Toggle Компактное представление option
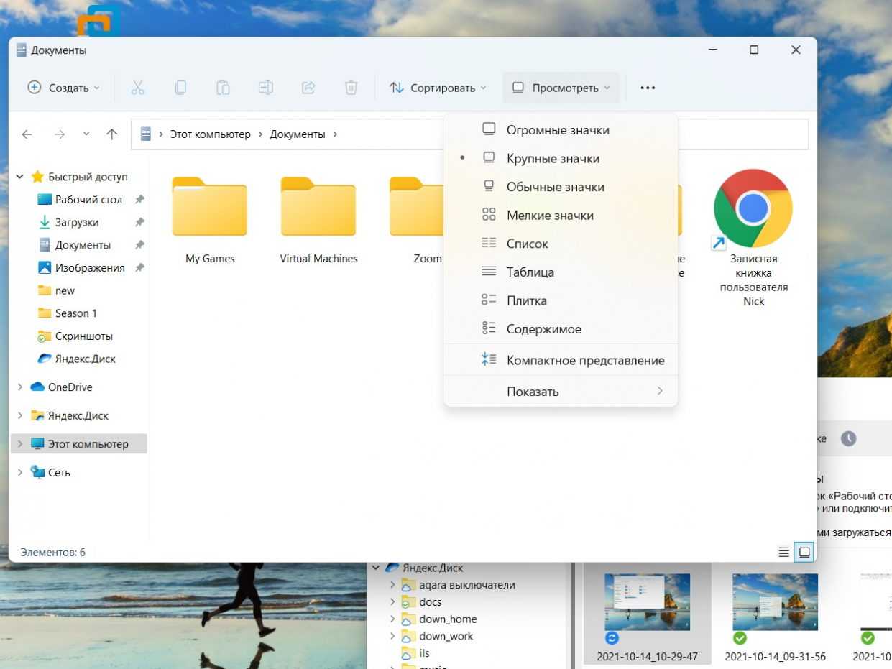The height and width of the screenshot is (669, 892). (584, 361)
